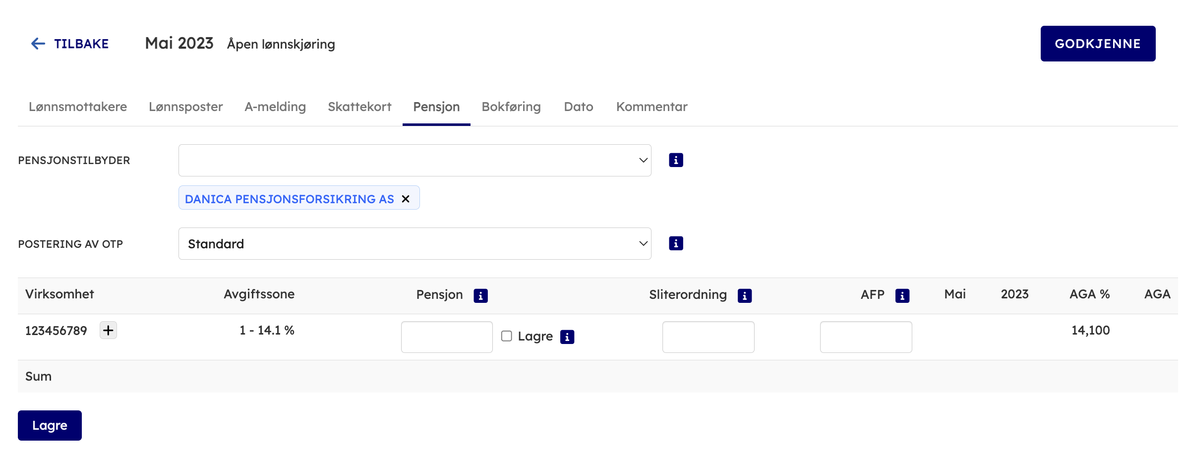Open info icon next to Pensjon column header

click(480, 295)
